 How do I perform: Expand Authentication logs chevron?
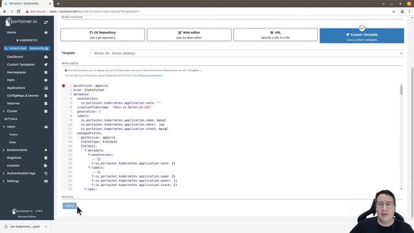point(4,173)
